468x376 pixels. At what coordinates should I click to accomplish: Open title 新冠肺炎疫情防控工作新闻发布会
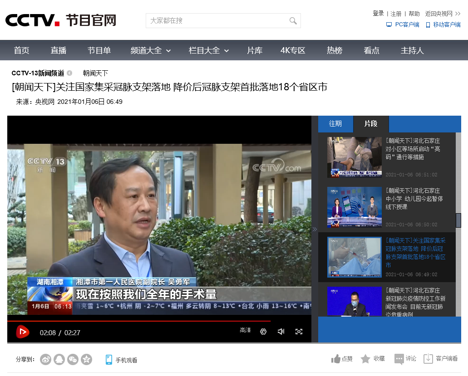pos(415,302)
